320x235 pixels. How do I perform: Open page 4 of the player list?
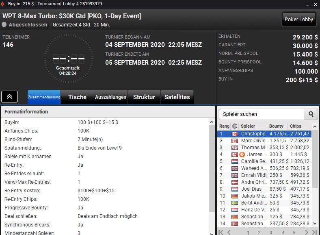click(x=283, y=233)
